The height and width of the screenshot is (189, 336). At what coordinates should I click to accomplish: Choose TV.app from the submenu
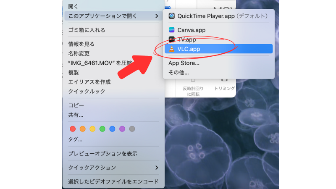[218, 39]
